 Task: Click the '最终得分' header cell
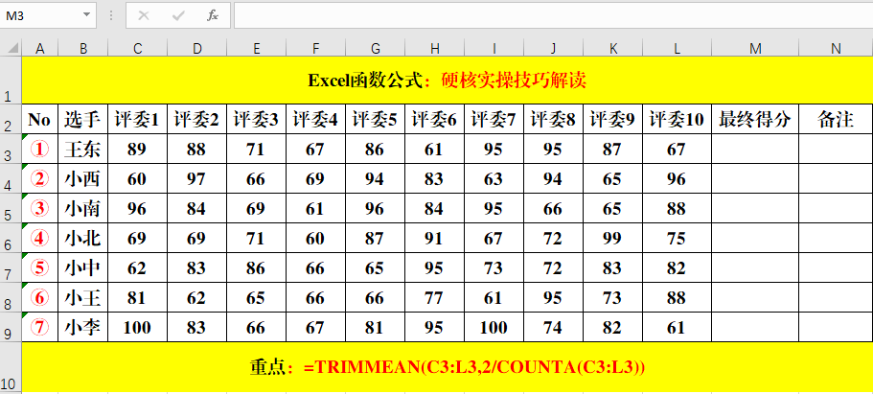755,119
